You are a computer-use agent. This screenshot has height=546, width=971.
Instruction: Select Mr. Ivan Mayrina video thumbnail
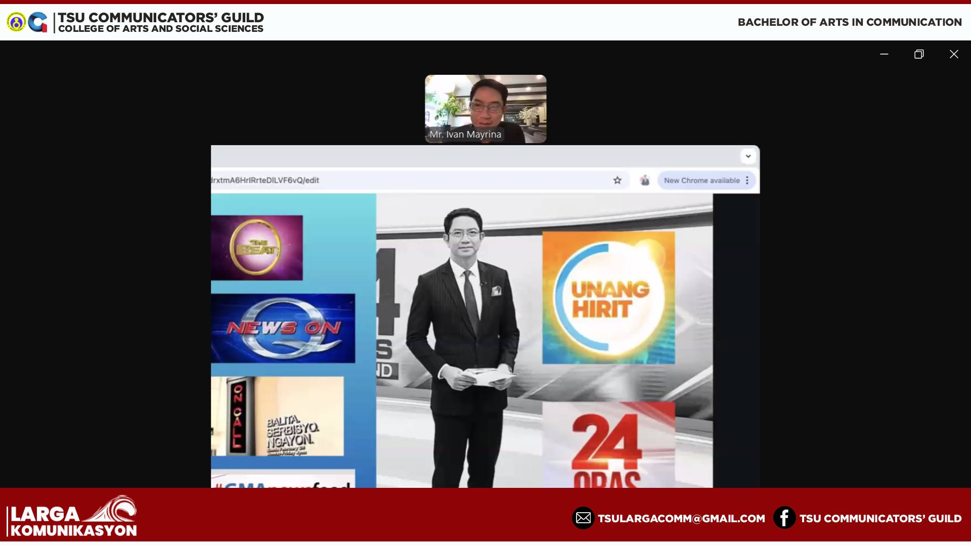coord(485,109)
